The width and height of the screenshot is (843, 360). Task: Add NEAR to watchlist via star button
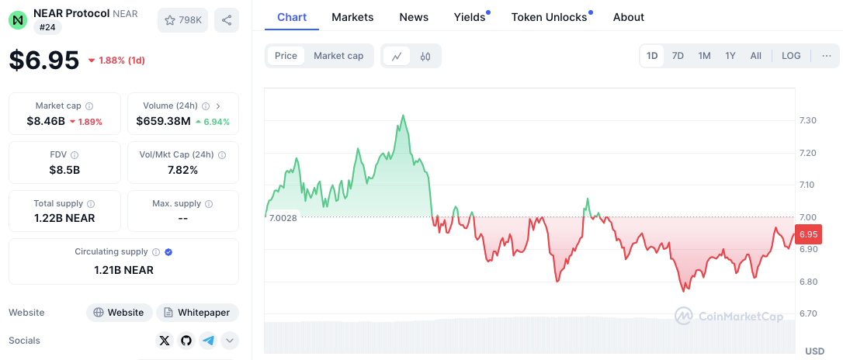(182, 20)
